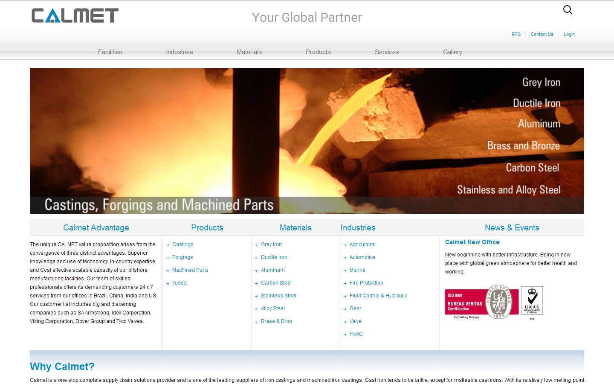The height and width of the screenshot is (384, 614).
Task: Open the search using the magnifier icon
Action: click(x=567, y=9)
